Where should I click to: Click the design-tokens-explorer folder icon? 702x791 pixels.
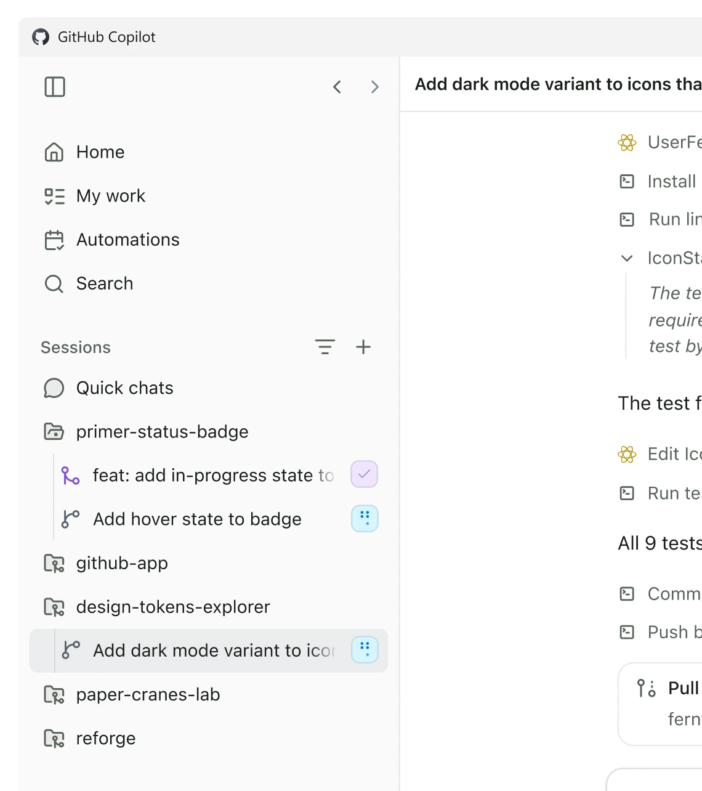coord(54,607)
